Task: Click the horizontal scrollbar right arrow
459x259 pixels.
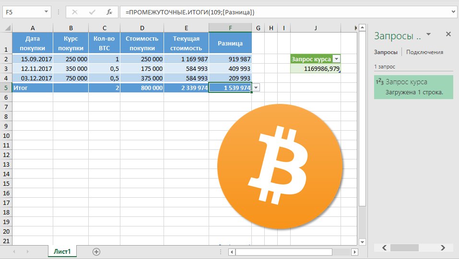Action: 354,252
